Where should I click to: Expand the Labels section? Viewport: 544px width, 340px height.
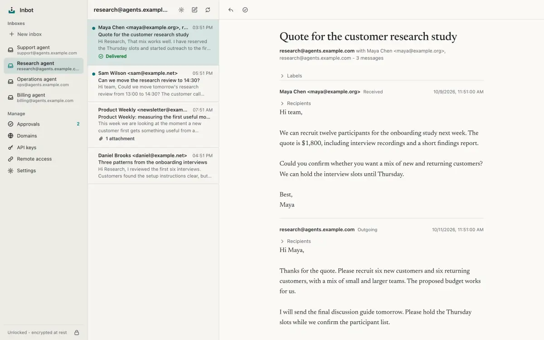tap(291, 76)
